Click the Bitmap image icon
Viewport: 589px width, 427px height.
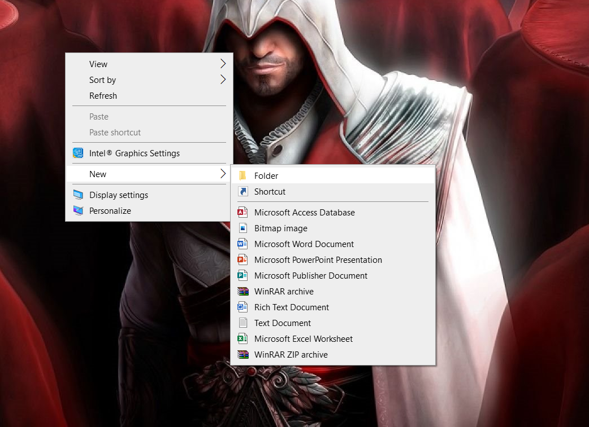[x=242, y=228]
